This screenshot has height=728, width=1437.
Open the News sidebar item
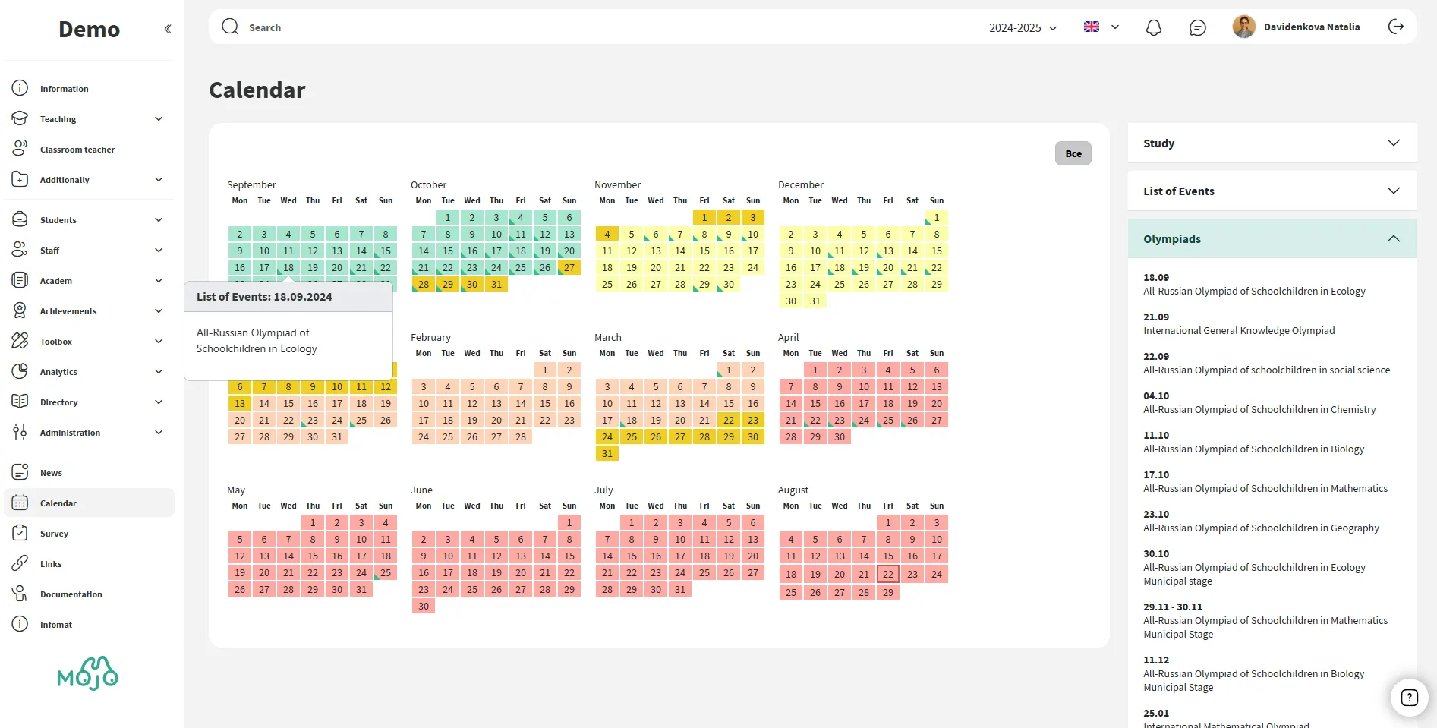(51, 473)
